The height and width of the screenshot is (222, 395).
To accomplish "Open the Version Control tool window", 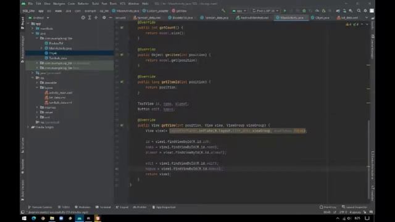I will point(40,207).
